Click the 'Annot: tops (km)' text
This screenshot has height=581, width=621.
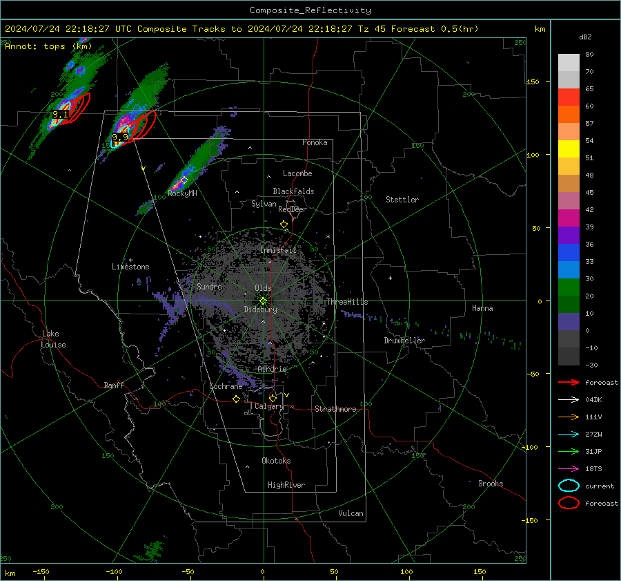coord(48,46)
